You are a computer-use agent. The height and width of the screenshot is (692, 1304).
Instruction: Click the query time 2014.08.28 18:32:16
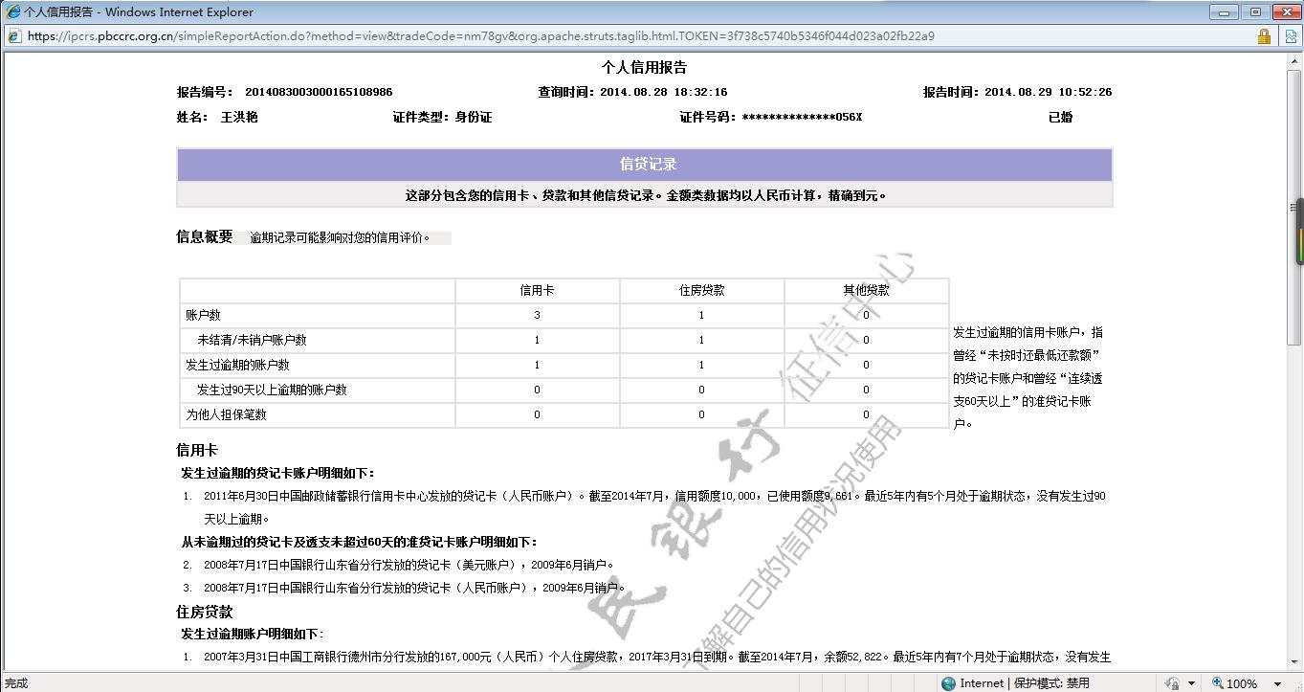coord(663,93)
